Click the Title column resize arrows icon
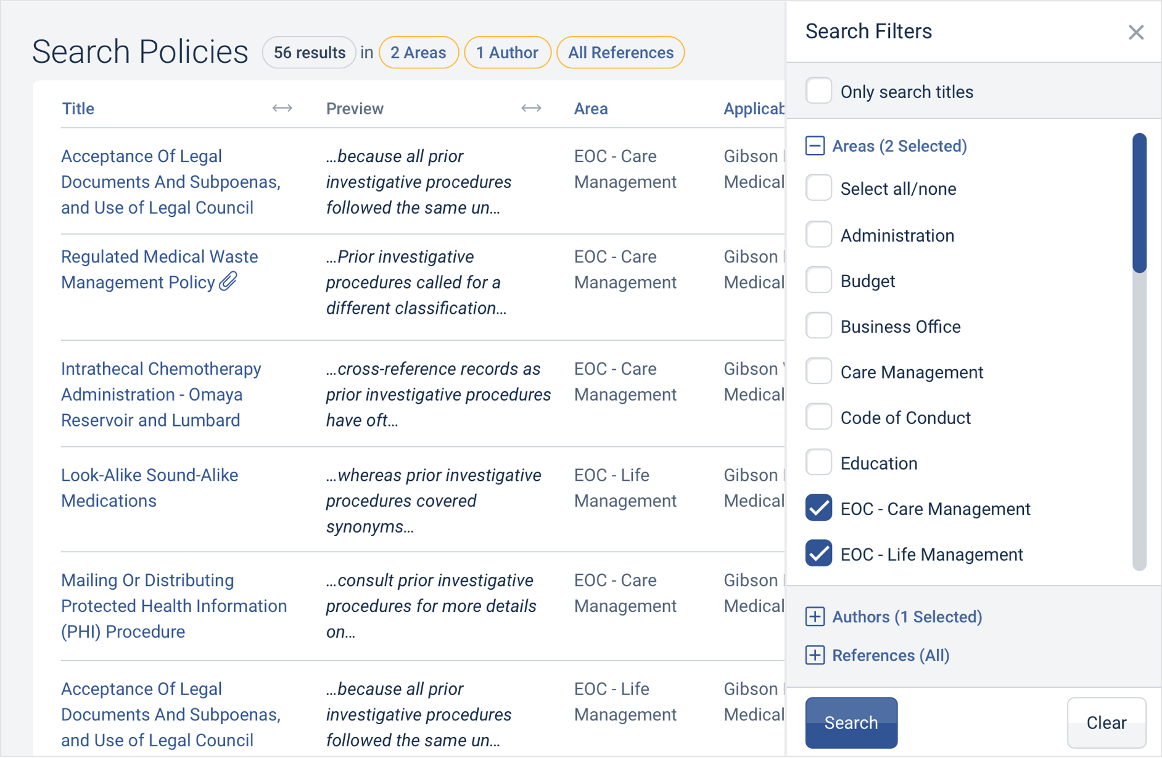This screenshot has width=1162, height=758. (282, 108)
